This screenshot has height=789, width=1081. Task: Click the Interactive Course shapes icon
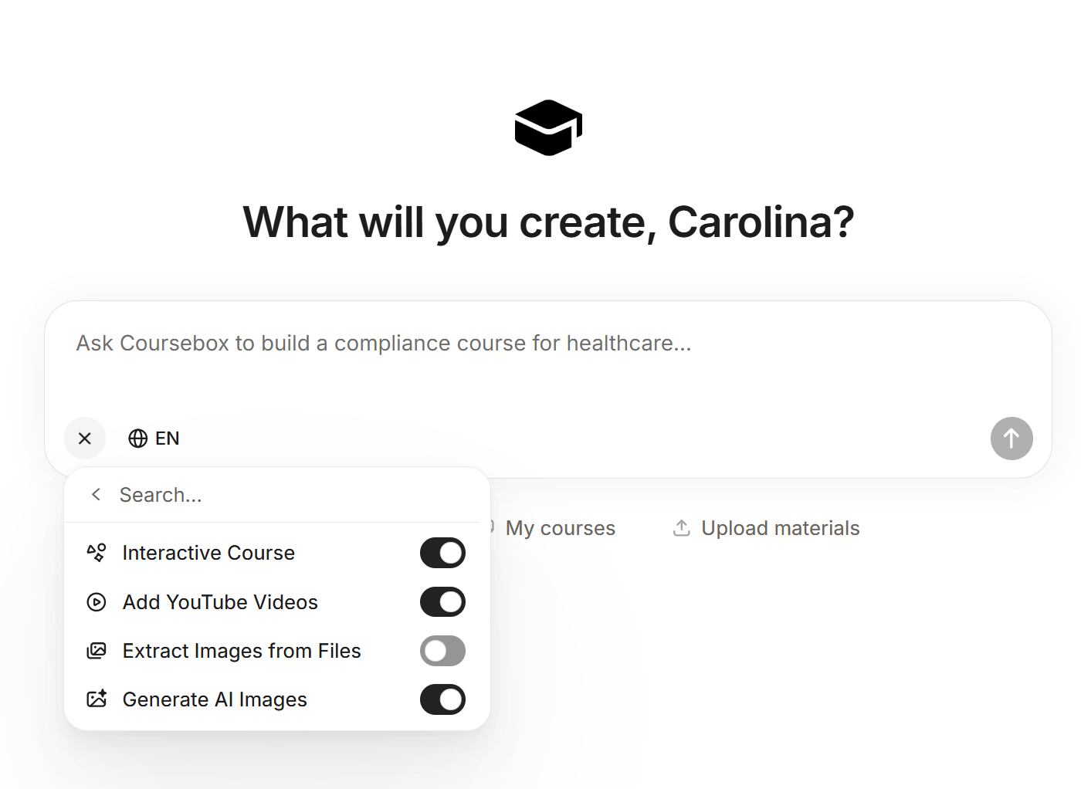coord(97,553)
